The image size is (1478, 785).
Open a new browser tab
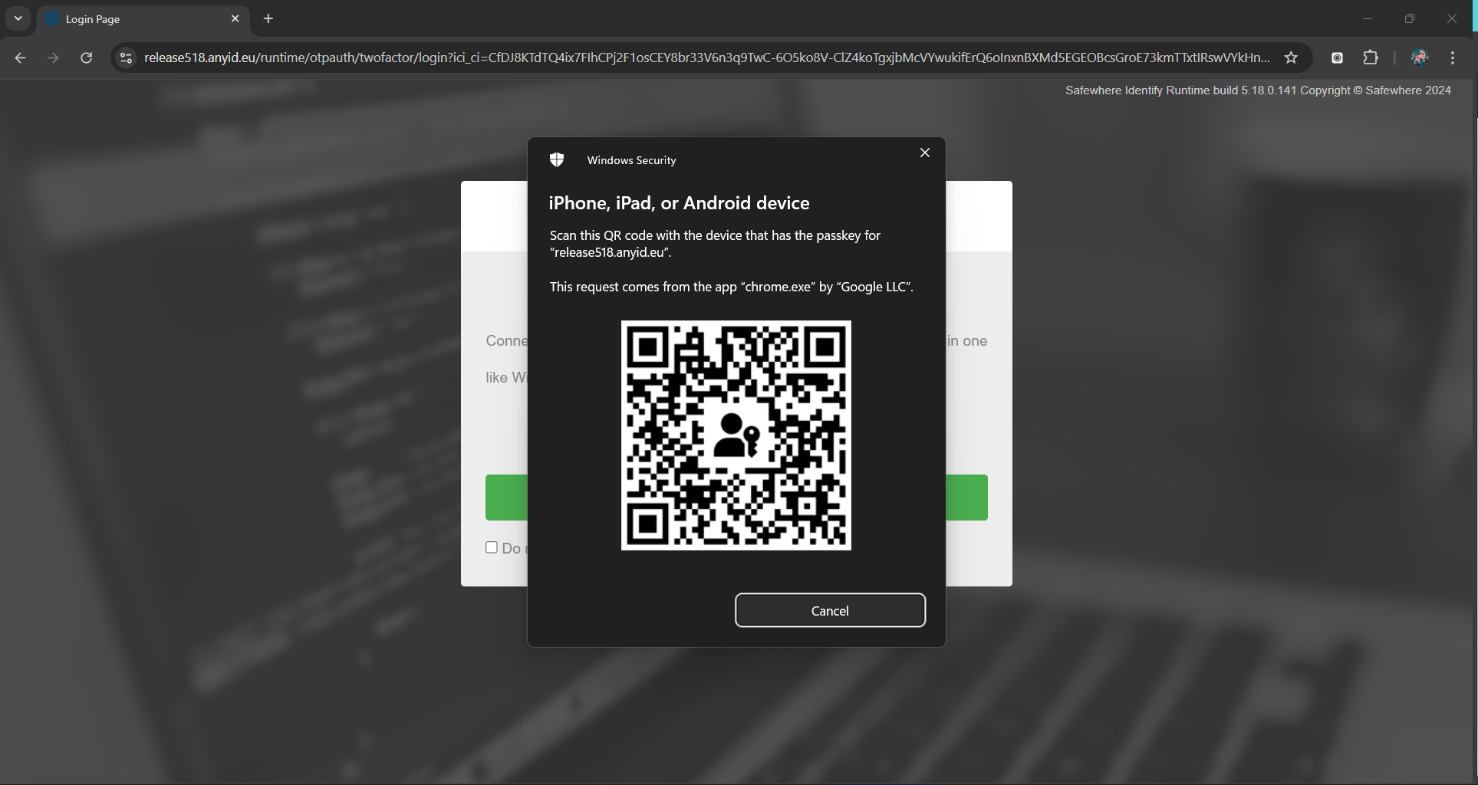268,18
